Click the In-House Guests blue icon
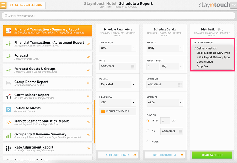 tap(8, 109)
